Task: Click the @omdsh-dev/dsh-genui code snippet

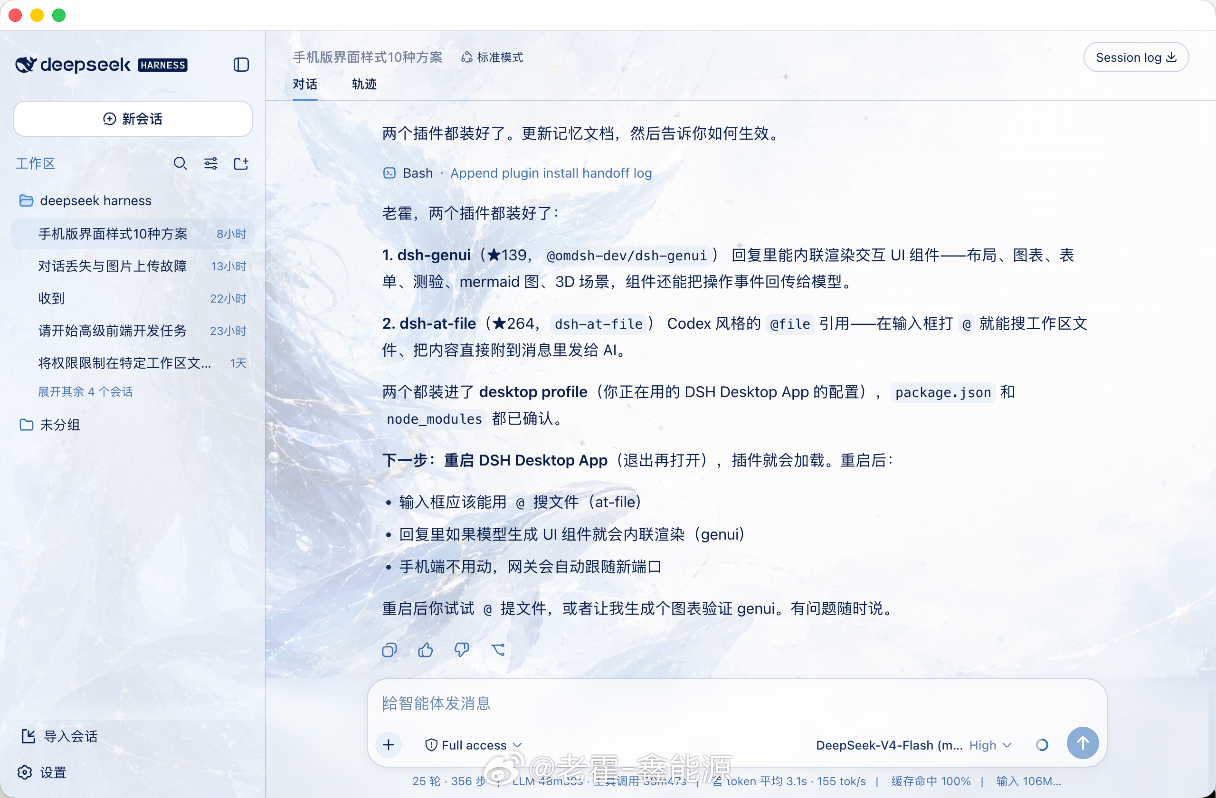Action: click(x=627, y=256)
